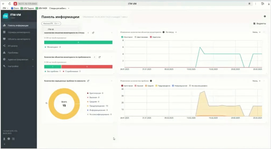Toggle the Мониторинг series checkbox
Image resolution: width=271 pixels, height=149 pixels.
pyautogui.click(x=122, y=37)
